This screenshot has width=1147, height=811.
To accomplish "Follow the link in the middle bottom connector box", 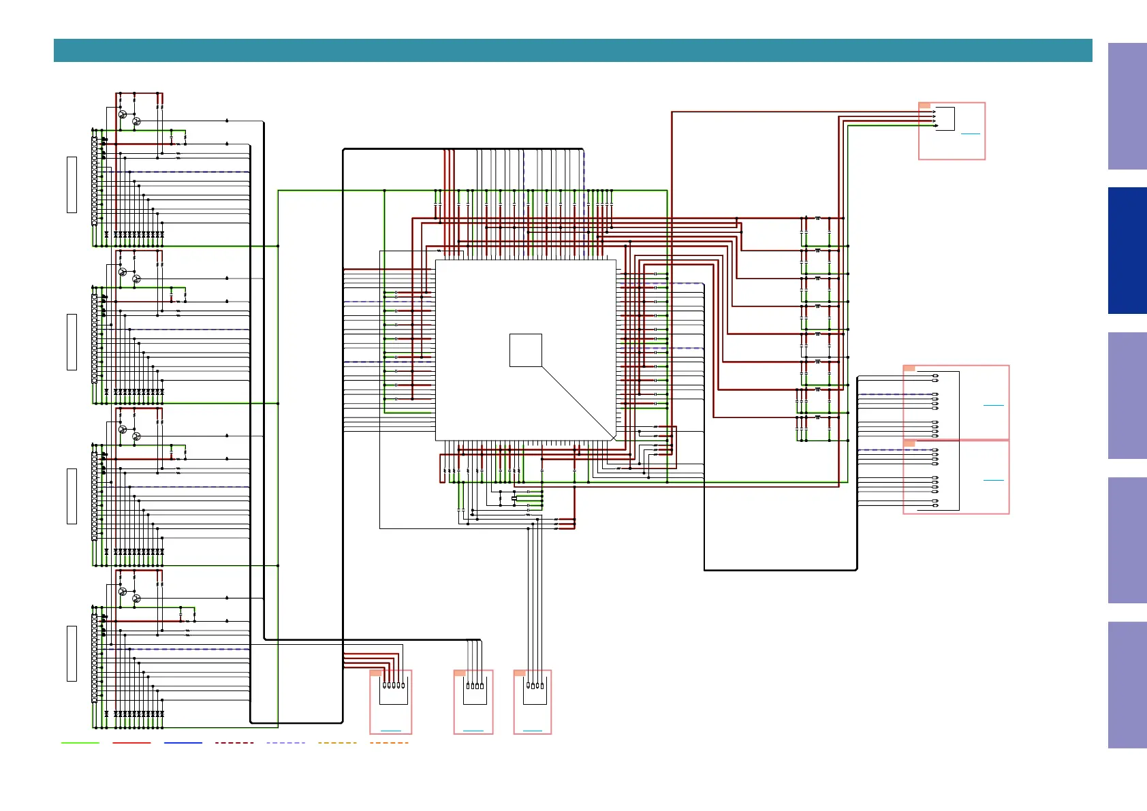I will point(473,731).
